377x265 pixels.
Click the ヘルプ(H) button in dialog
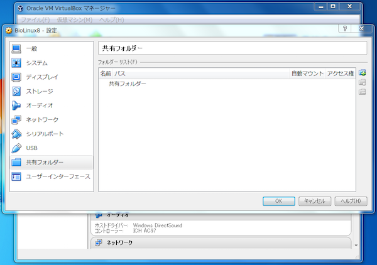click(351, 201)
